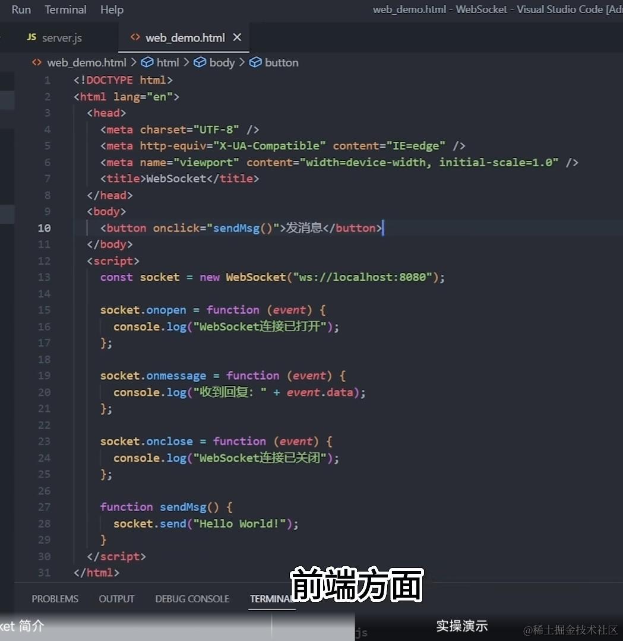Image resolution: width=623 pixels, height=641 pixels.
Task: Click the </script> closing tag
Action: 116,556
